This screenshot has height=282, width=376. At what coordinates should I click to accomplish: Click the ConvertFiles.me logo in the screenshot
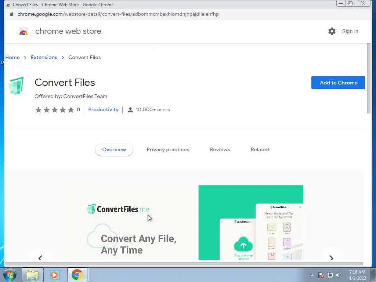[118, 209]
